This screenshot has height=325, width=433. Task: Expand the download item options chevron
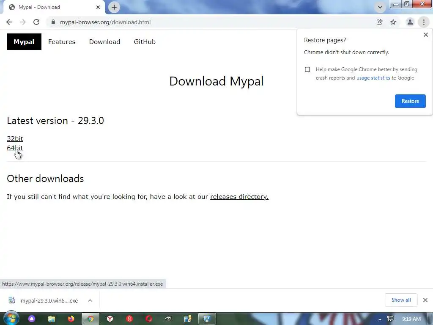(90, 300)
